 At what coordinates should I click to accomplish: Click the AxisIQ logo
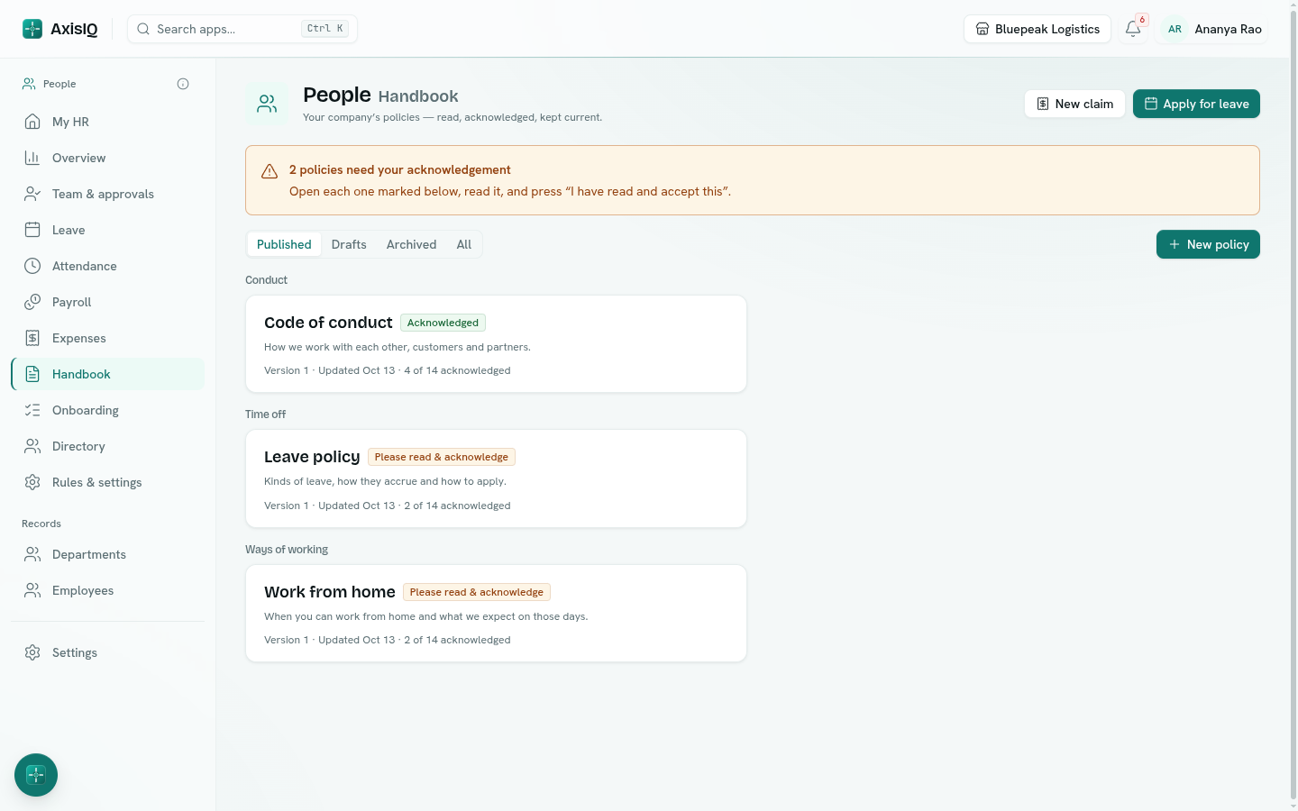pyautogui.click(x=59, y=29)
